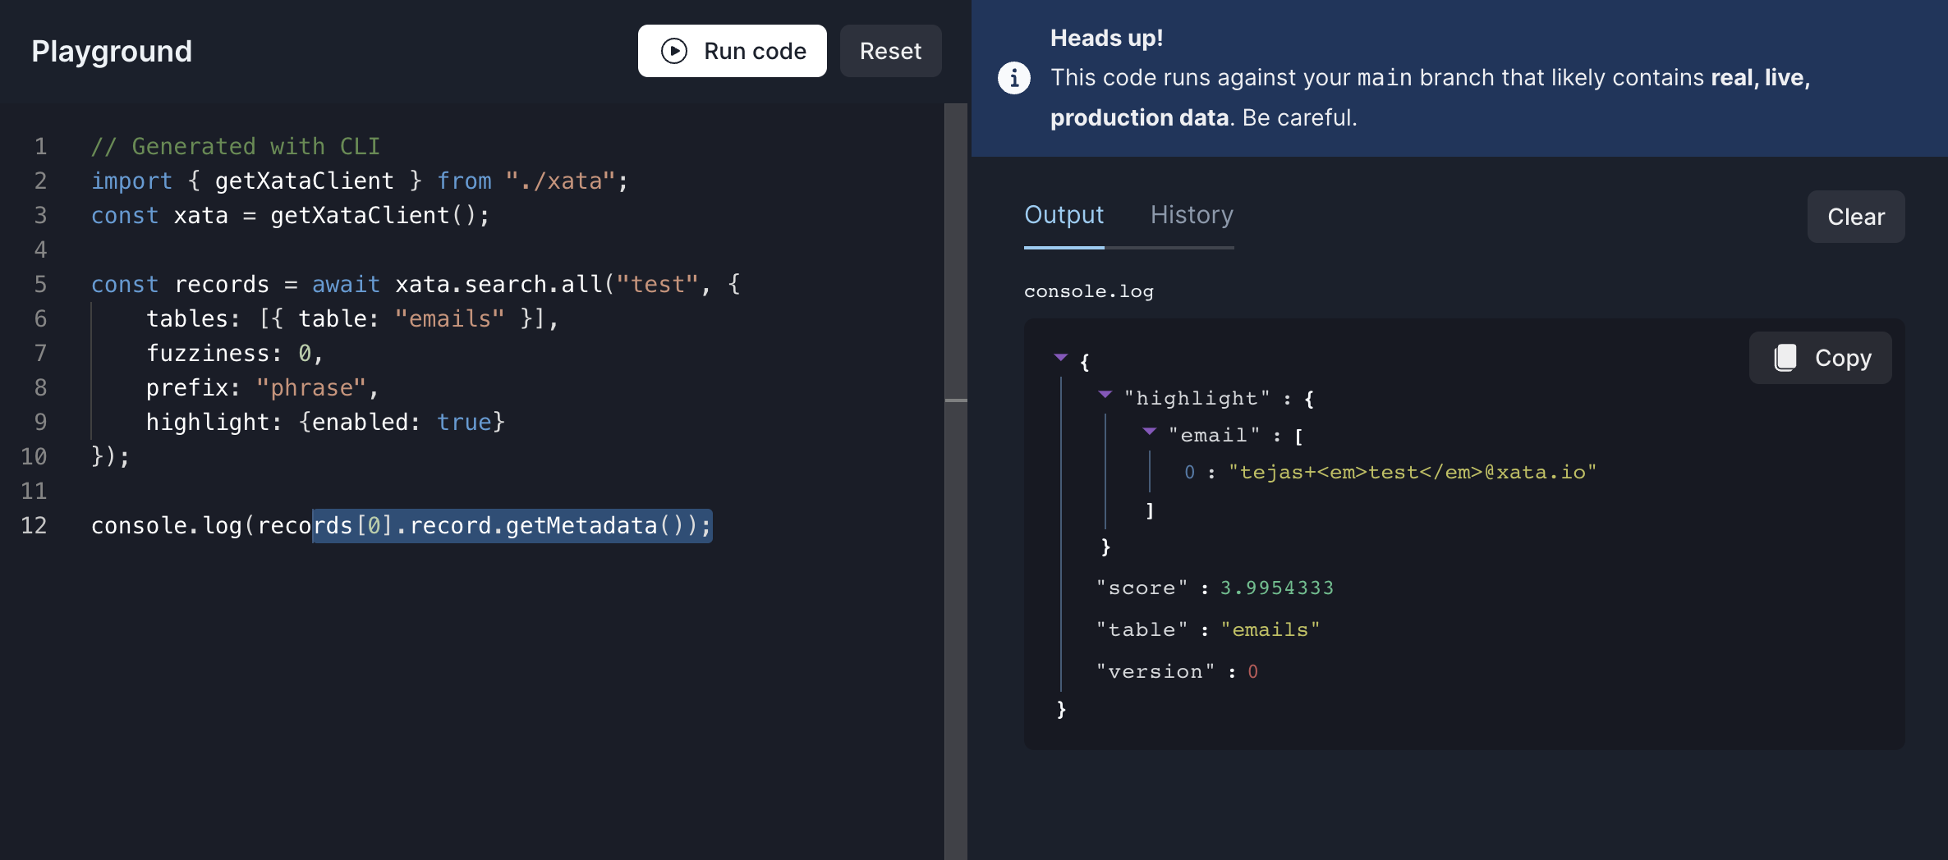The image size is (1948, 860).
Task: Click the console.log label above the output
Action: [x=1088, y=290]
